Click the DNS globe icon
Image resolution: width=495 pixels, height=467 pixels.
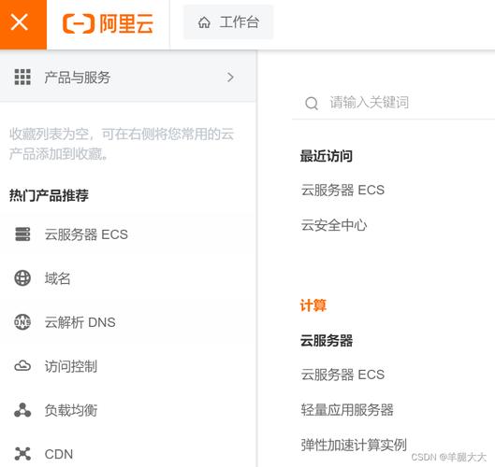click(x=22, y=322)
